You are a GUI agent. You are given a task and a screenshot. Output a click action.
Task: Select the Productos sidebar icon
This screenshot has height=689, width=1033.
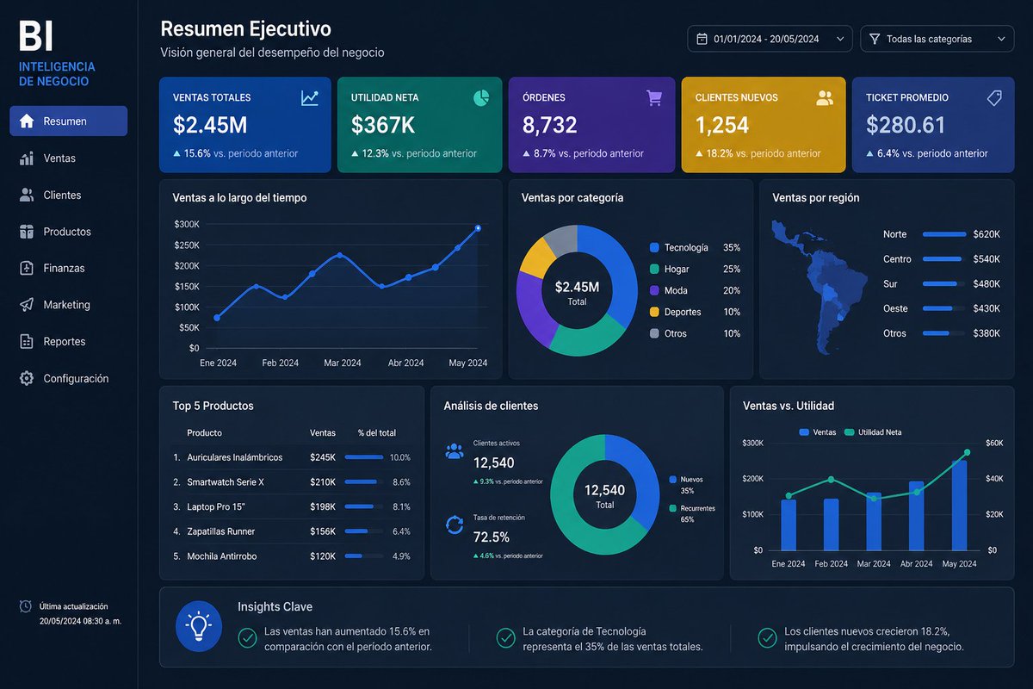pos(28,231)
